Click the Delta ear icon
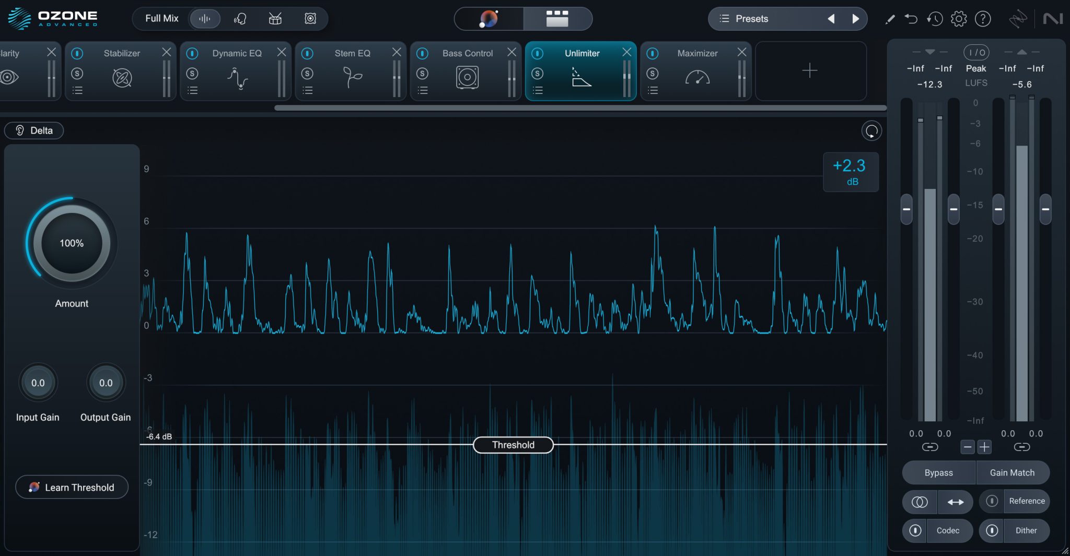This screenshot has width=1070, height=556. click(x=19, y=130)
